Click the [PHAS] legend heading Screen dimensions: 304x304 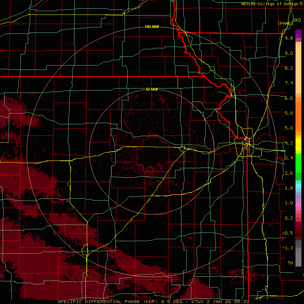[285, 23]
